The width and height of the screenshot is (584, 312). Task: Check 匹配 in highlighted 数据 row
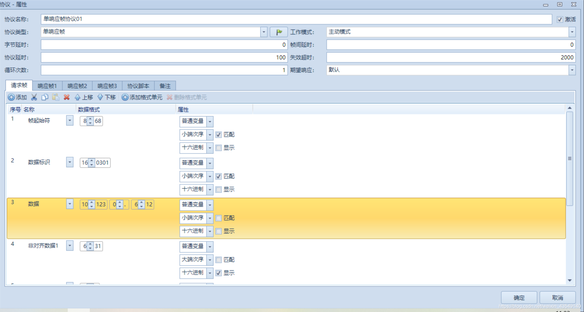pyautogui.click(x=219, y=218)
